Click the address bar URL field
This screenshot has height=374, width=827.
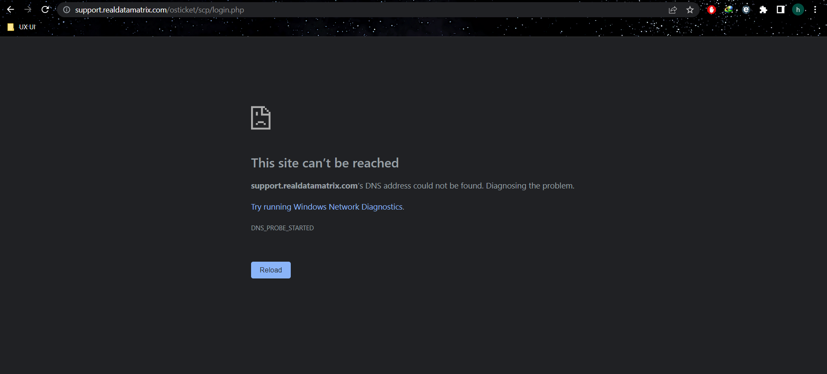pos(345,10)
